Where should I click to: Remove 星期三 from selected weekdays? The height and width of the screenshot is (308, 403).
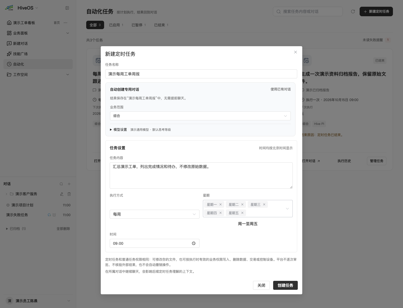click(x=264, y=205)
